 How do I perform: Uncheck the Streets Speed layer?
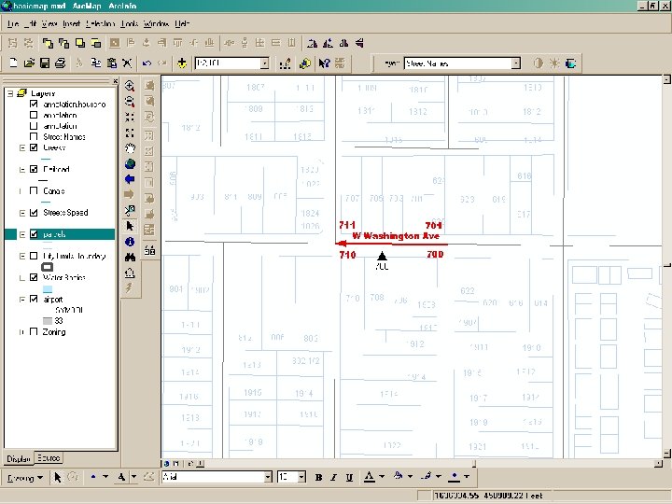(34, 213)
